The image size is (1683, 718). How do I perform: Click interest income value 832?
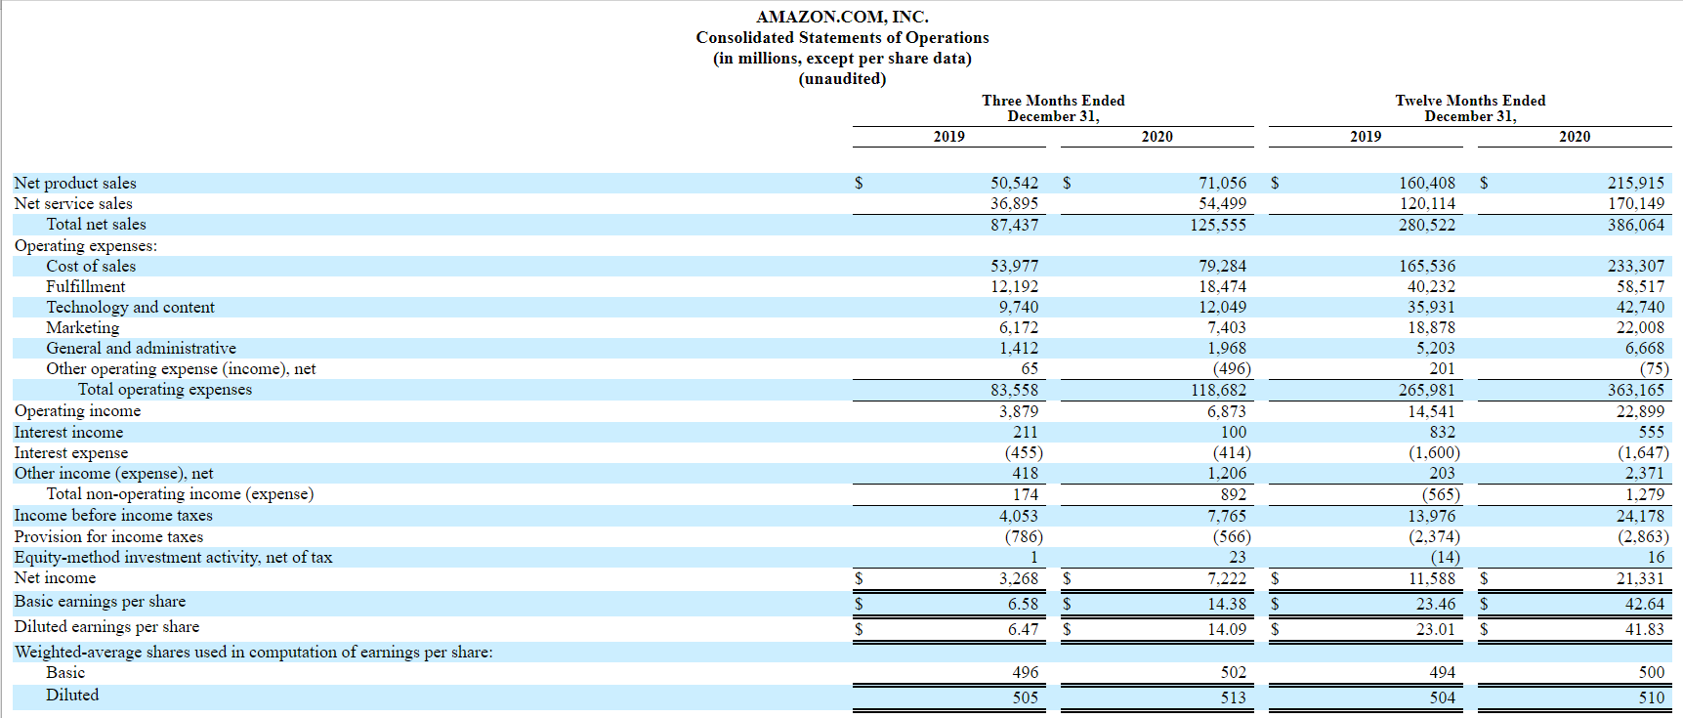(x=1442, y=432)
